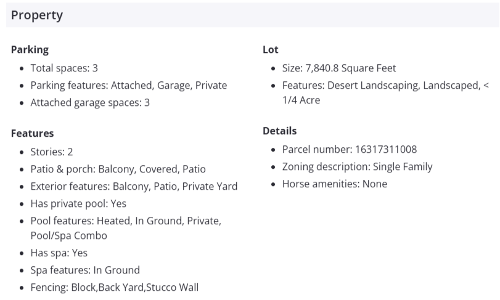Click the Patio & porch entry
Image resolution: width=500 pixels, height=300 pixels.
pyautogui.click(x=118, y=169)
